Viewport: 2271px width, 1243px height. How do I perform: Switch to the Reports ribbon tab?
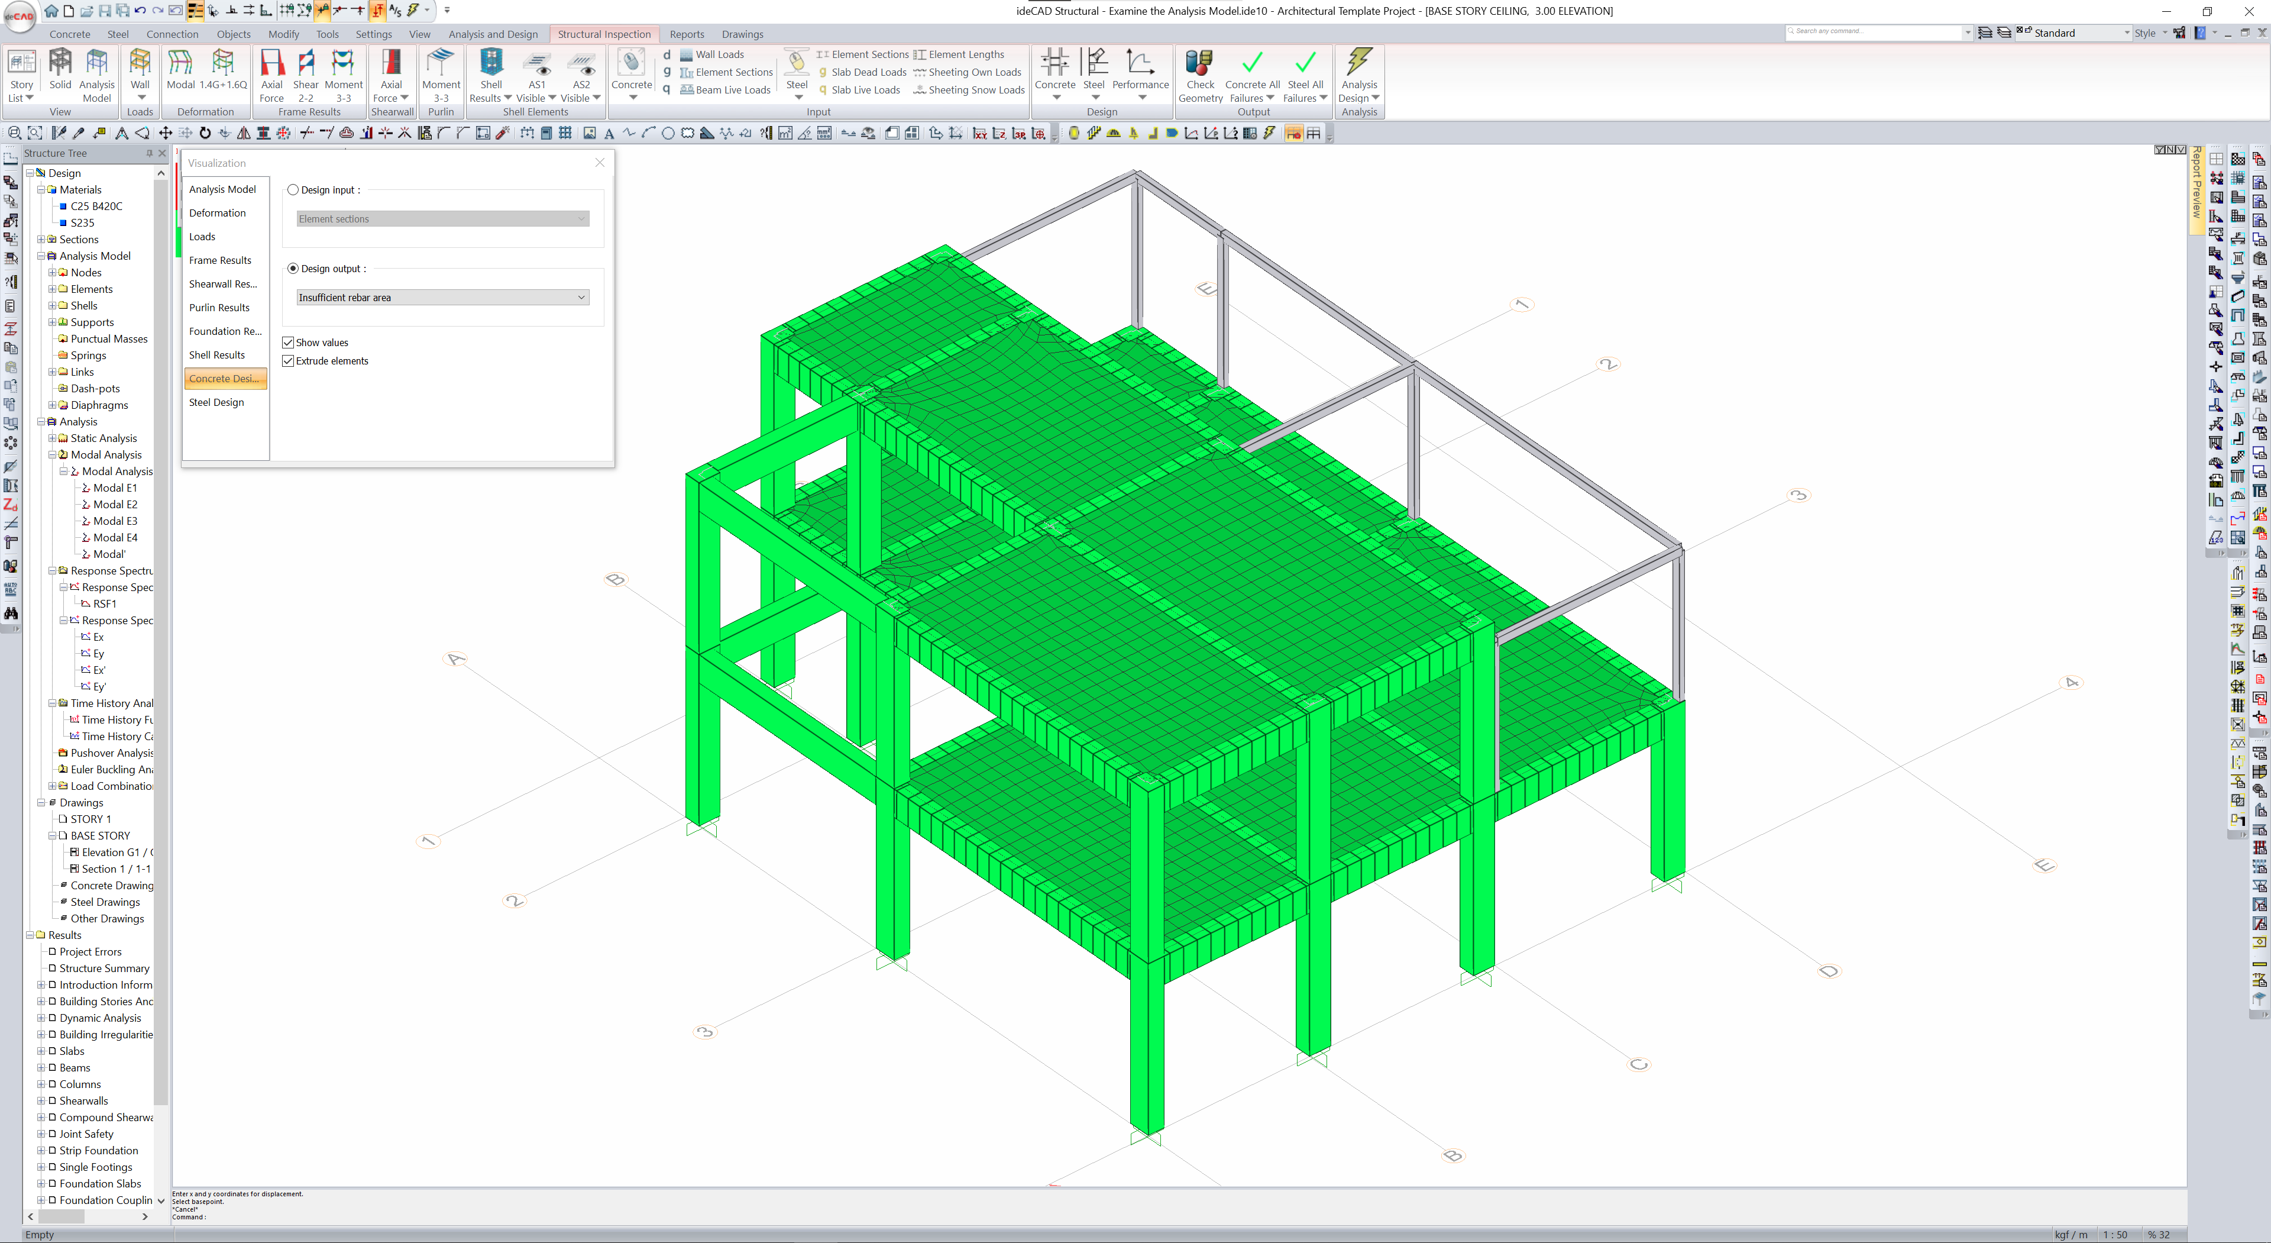pyautogui.click(x=686, y=34)
